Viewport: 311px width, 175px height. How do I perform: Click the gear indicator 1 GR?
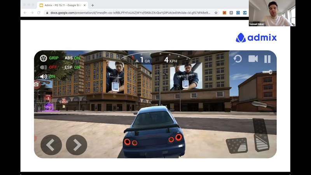pos(143,60)
